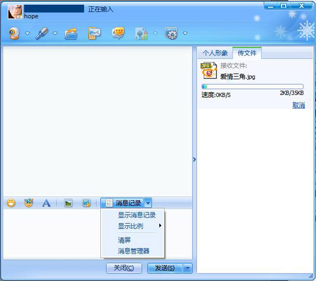This screenshot has height=281, width=316.
Task: Click the 关闭(C) button
Action: [124, 268]
